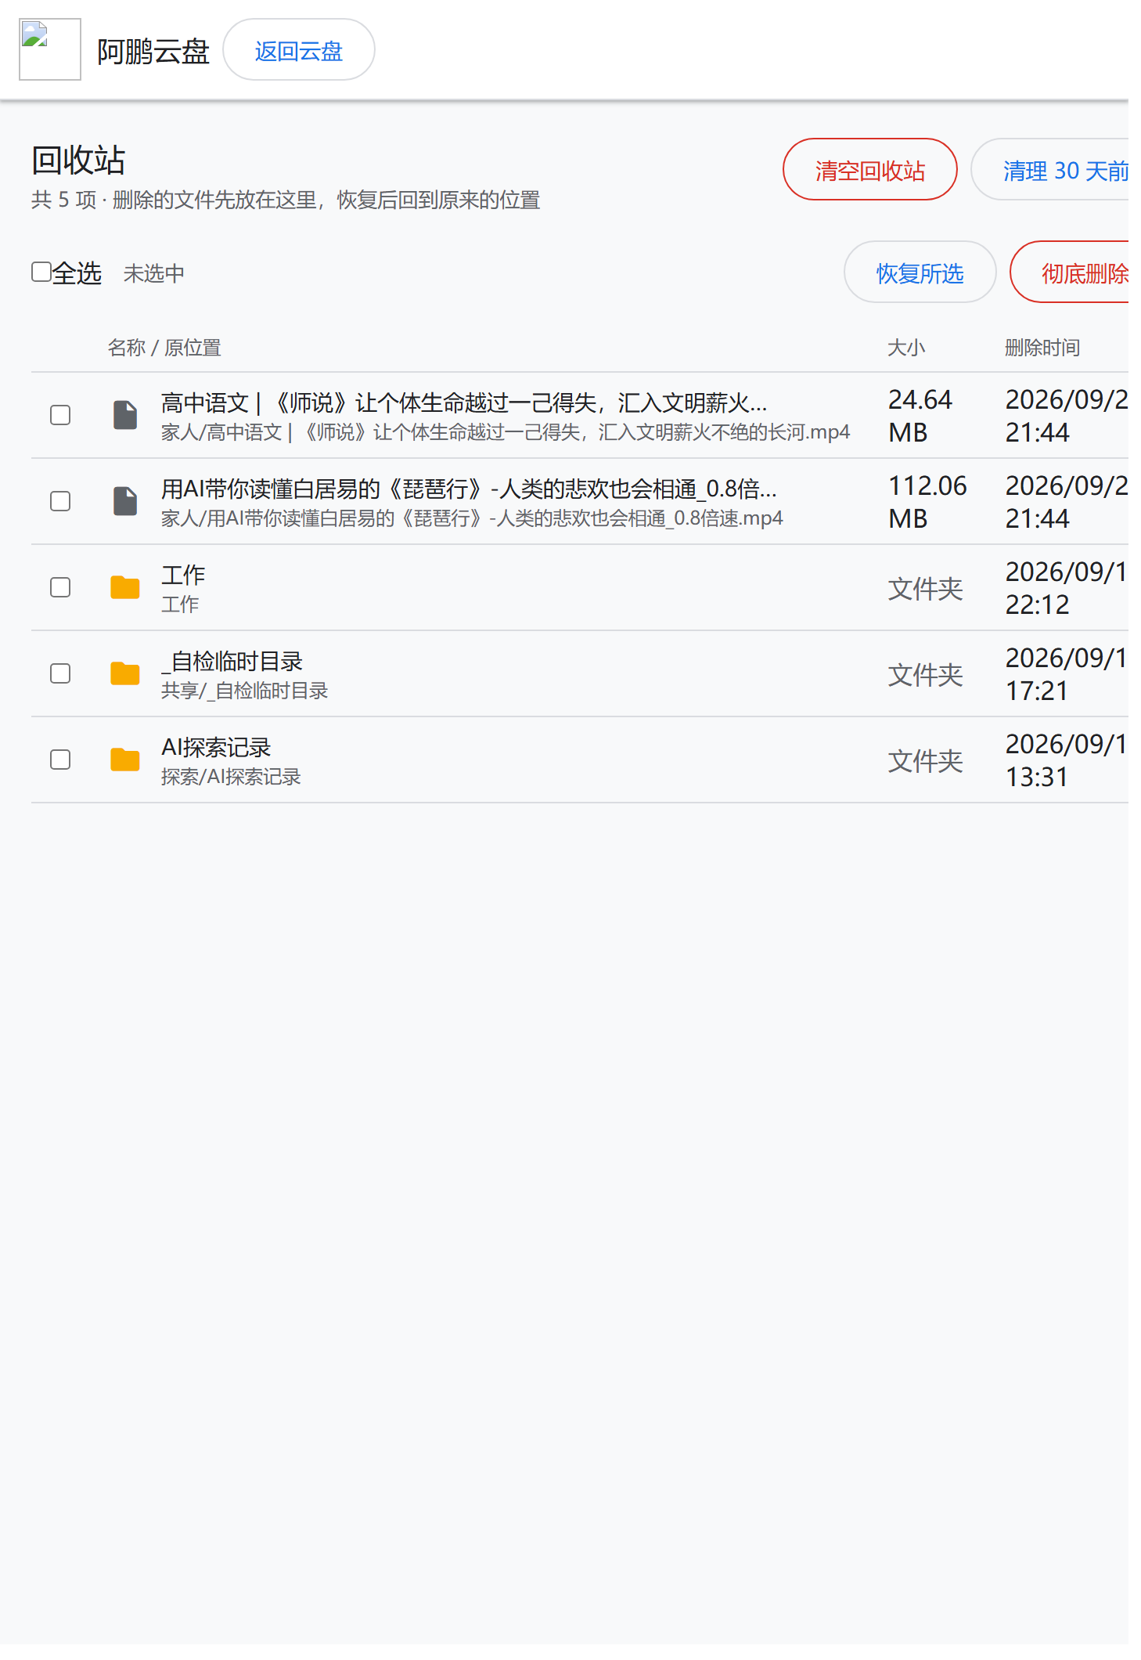This screenshot has height=1660, width=1141.
Task: Go back via the 返回云盘 button
Action: (299, 50)
